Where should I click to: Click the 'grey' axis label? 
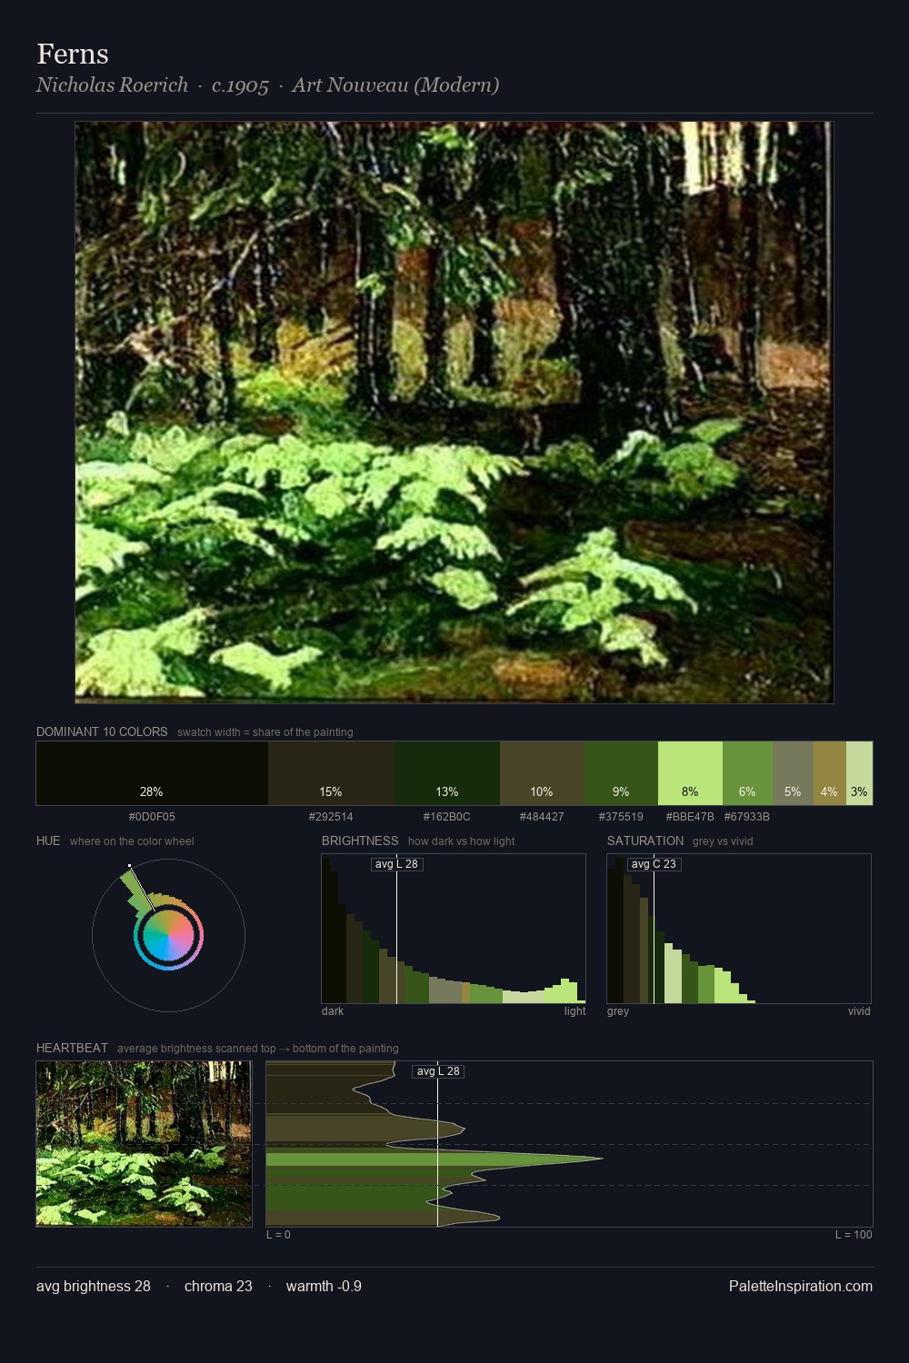coord(618,1011)
